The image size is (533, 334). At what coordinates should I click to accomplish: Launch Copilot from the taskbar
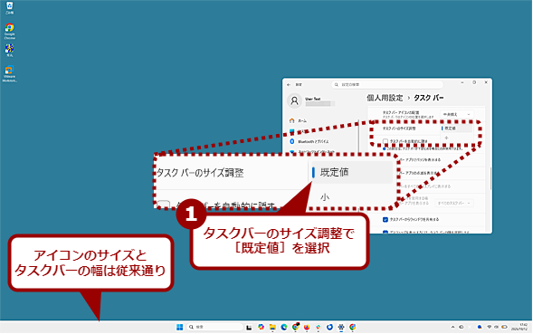pyautogui.click(x=261, y=327)
